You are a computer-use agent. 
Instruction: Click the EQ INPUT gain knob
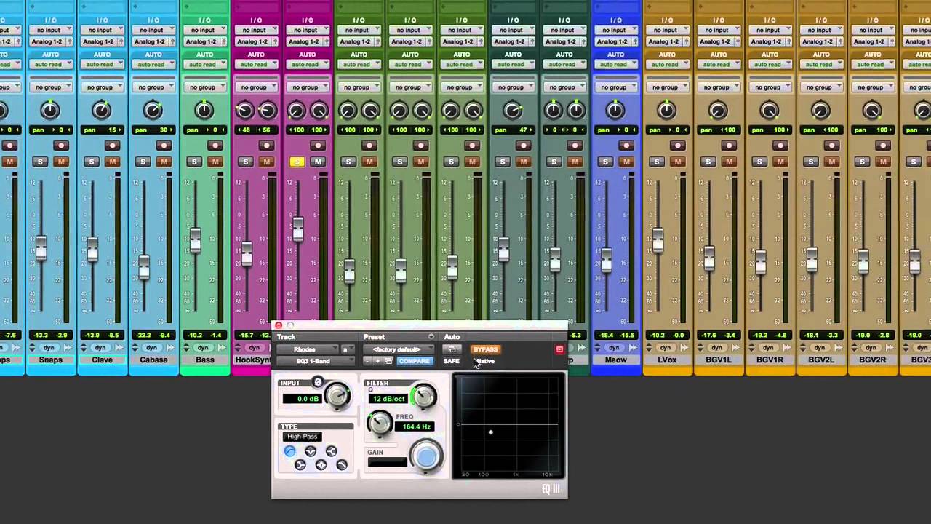click(337, 394)
